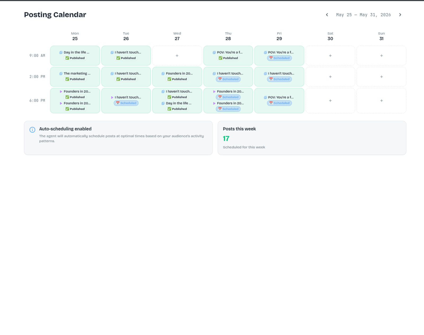Click Published badge on Thursday 9:00 AM post
The image size is (424, 335).
point(228,58)
